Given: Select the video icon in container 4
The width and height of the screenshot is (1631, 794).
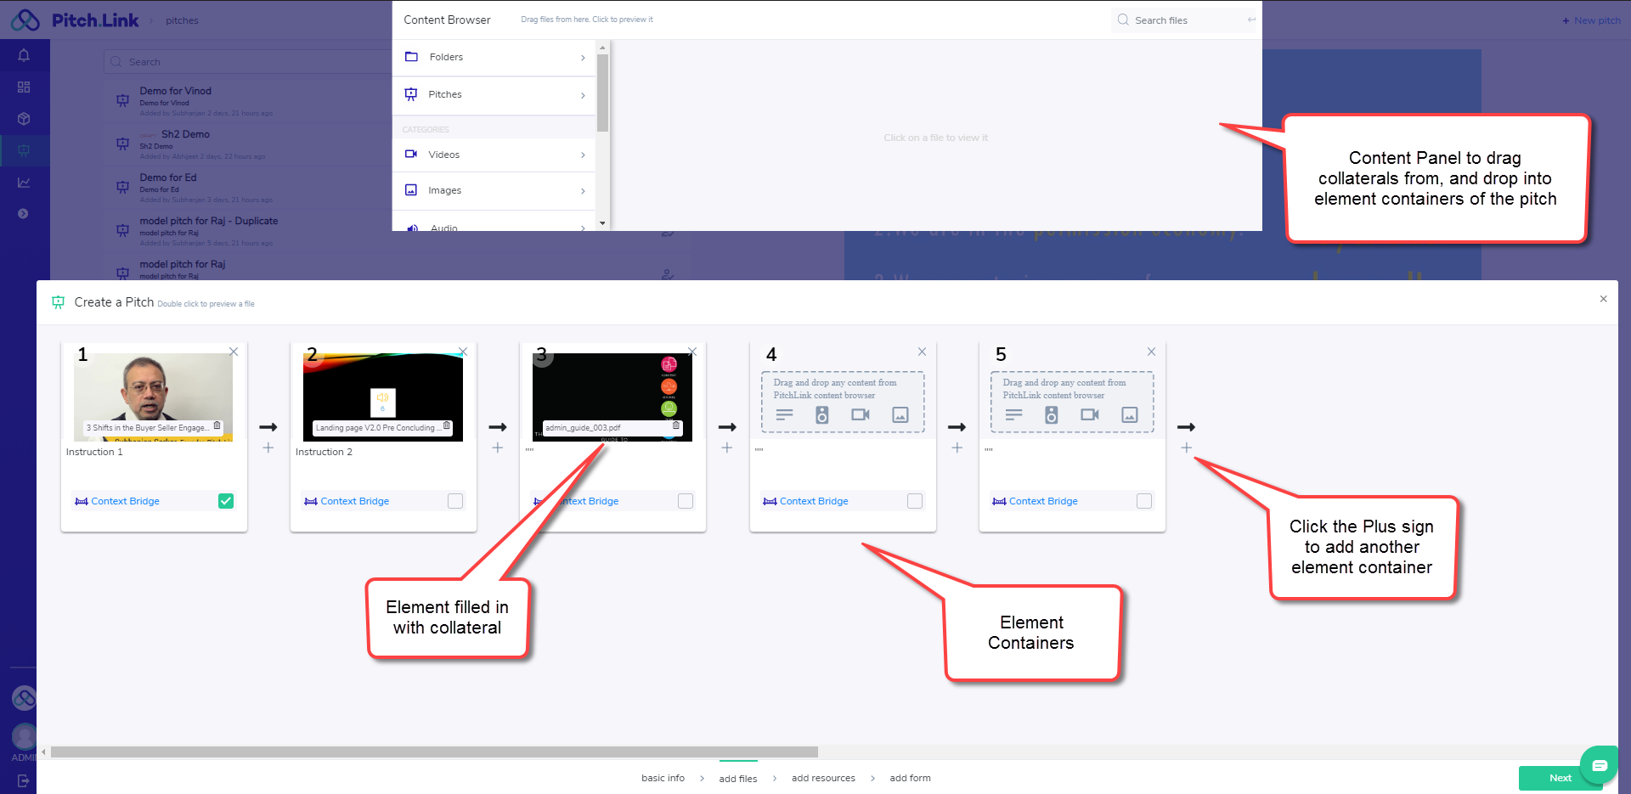Looking at the screenshot, I should click(x=861, y=414).
